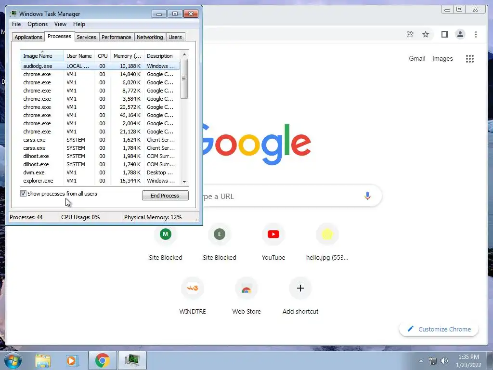Click Processes: 44 status entry

[26, 217]
